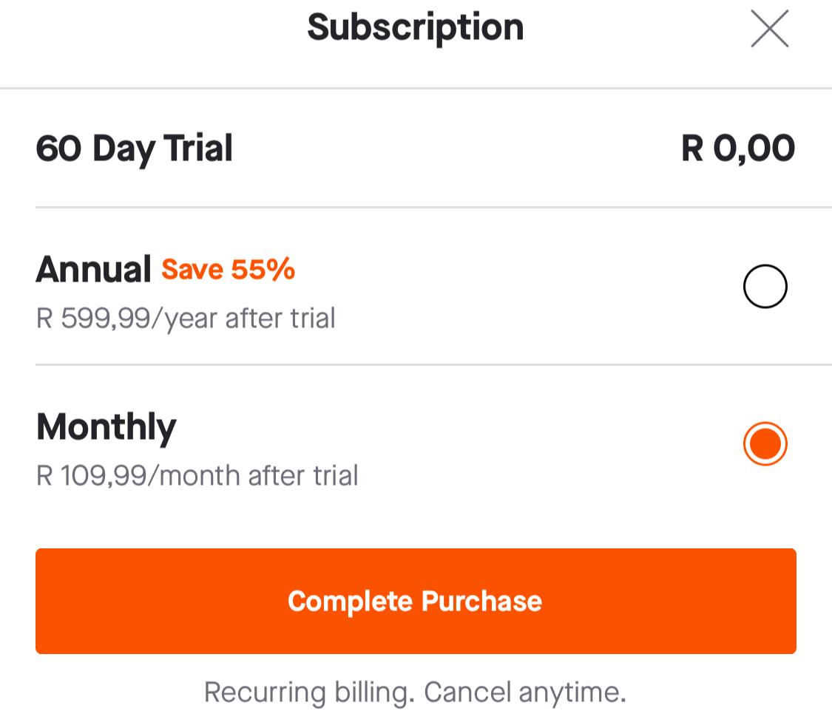Click the orange Save 55% badge
The height and width of the screenshot is (725, 832).
tap(228, 270)
